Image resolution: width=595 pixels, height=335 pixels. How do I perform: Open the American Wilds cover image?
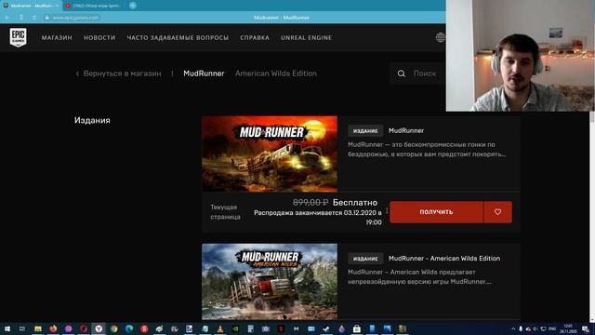pos(270,281)
